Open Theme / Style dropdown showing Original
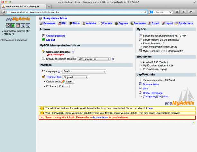 click(75, 77)
